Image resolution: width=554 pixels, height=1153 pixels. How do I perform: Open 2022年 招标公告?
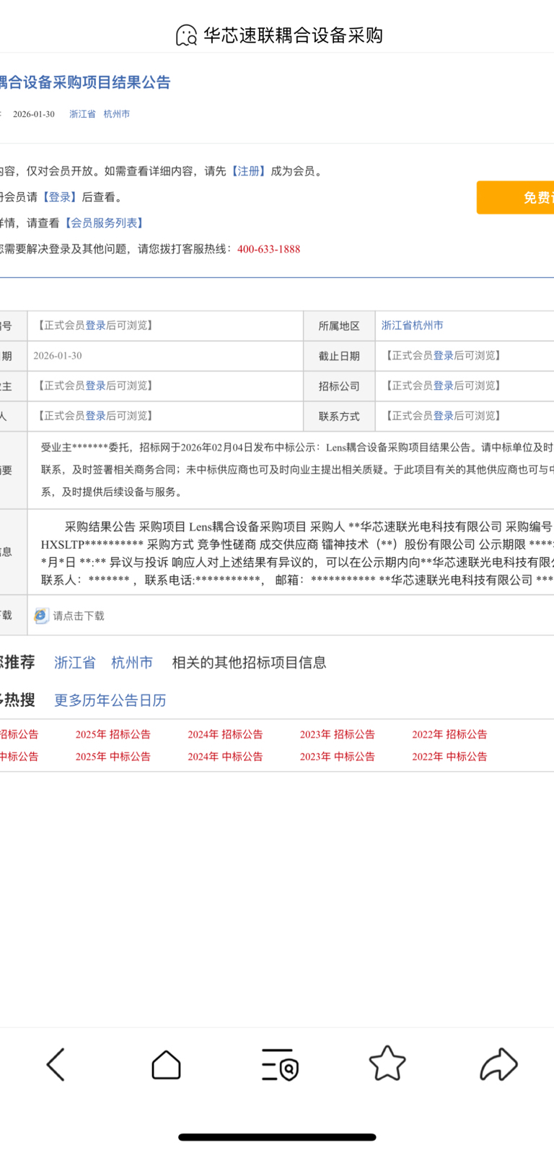point(449,734)
